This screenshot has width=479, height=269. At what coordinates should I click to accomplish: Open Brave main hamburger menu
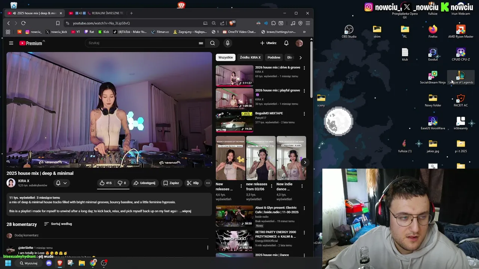tap(308, 23)
